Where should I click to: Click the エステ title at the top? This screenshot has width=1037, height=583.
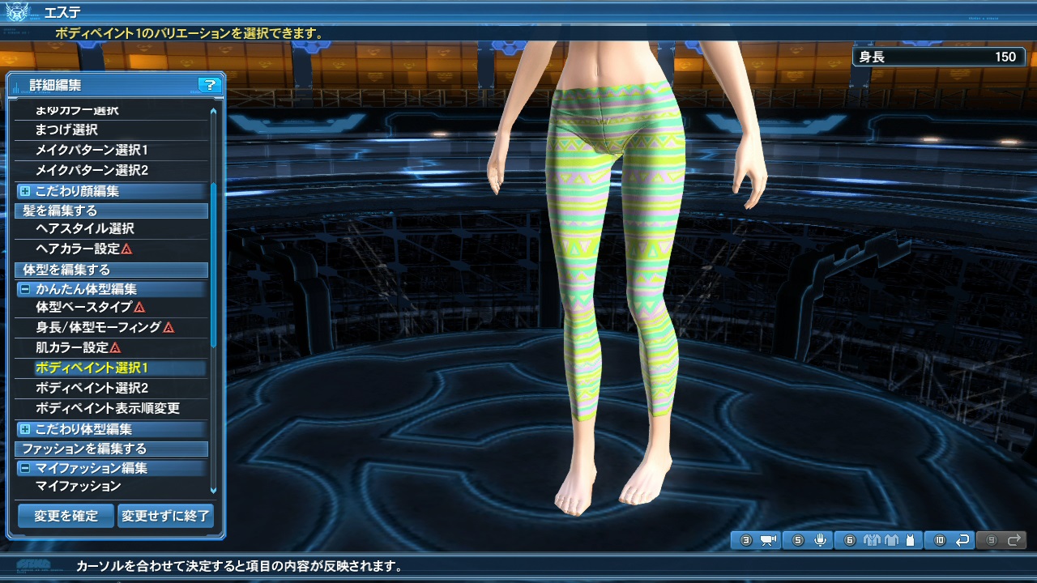62,12
